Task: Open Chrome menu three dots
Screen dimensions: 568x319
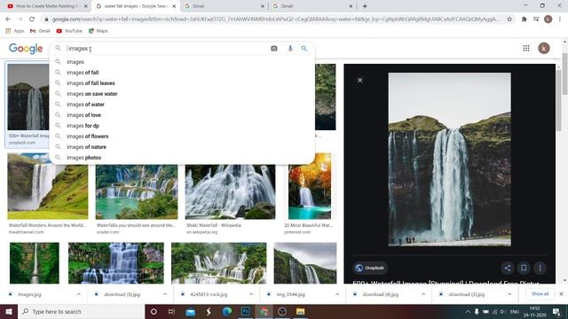Action: (x=560, y=19)
